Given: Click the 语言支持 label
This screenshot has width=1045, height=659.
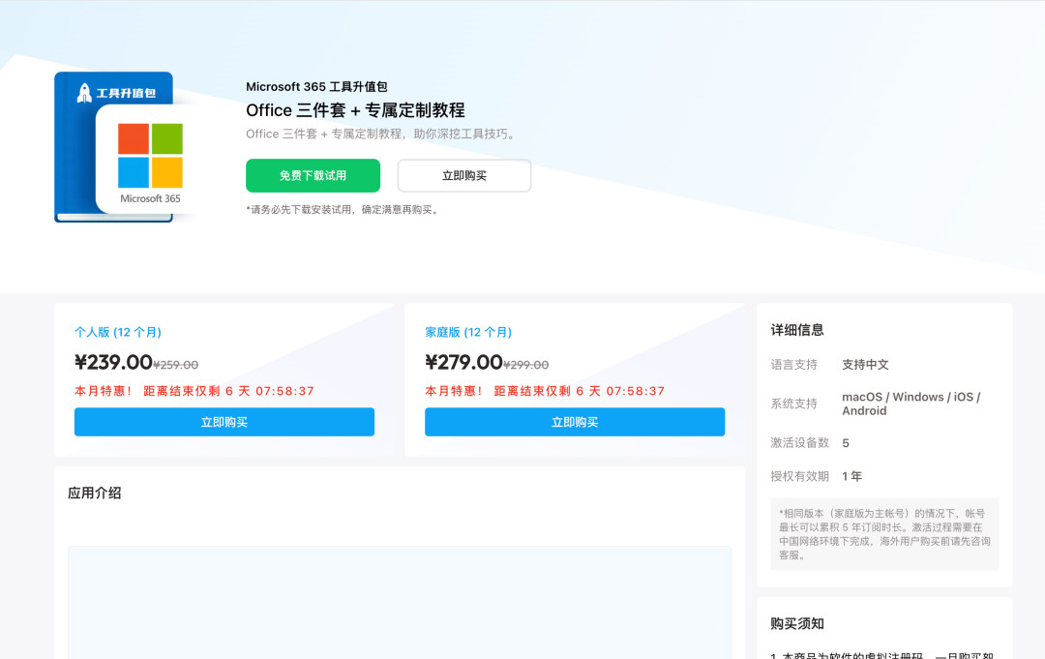Looking at the screenshot, I should (793, 365).
